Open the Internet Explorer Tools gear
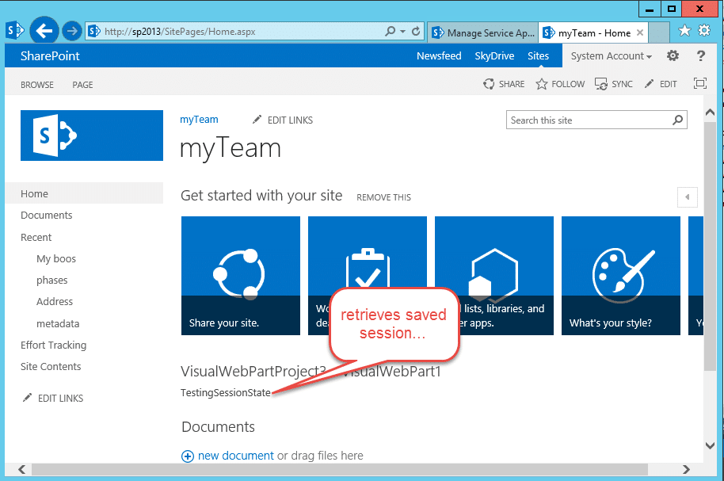724x481 pixels. (704, 31)
